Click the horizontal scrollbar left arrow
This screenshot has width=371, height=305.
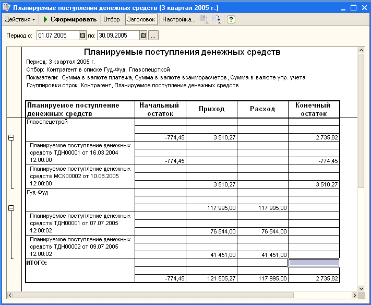pos(10,295)
